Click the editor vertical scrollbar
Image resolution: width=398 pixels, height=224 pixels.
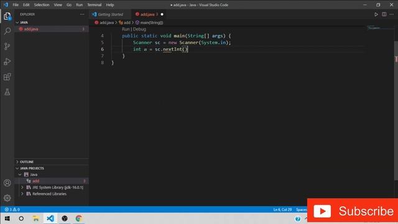pyautogui.click(x=396, y=111)
